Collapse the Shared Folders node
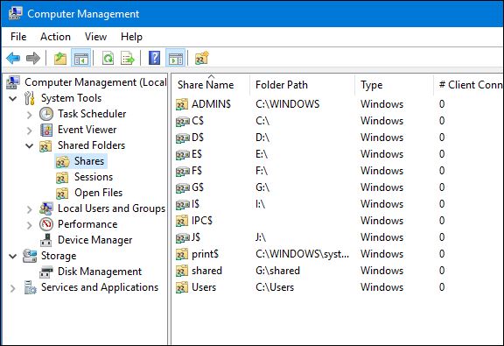 pyautogui.click(x=29, y=145)
